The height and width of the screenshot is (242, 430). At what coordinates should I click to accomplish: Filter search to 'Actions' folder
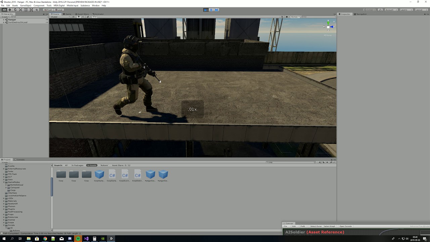pyautogui.click(x=104, y=165)
